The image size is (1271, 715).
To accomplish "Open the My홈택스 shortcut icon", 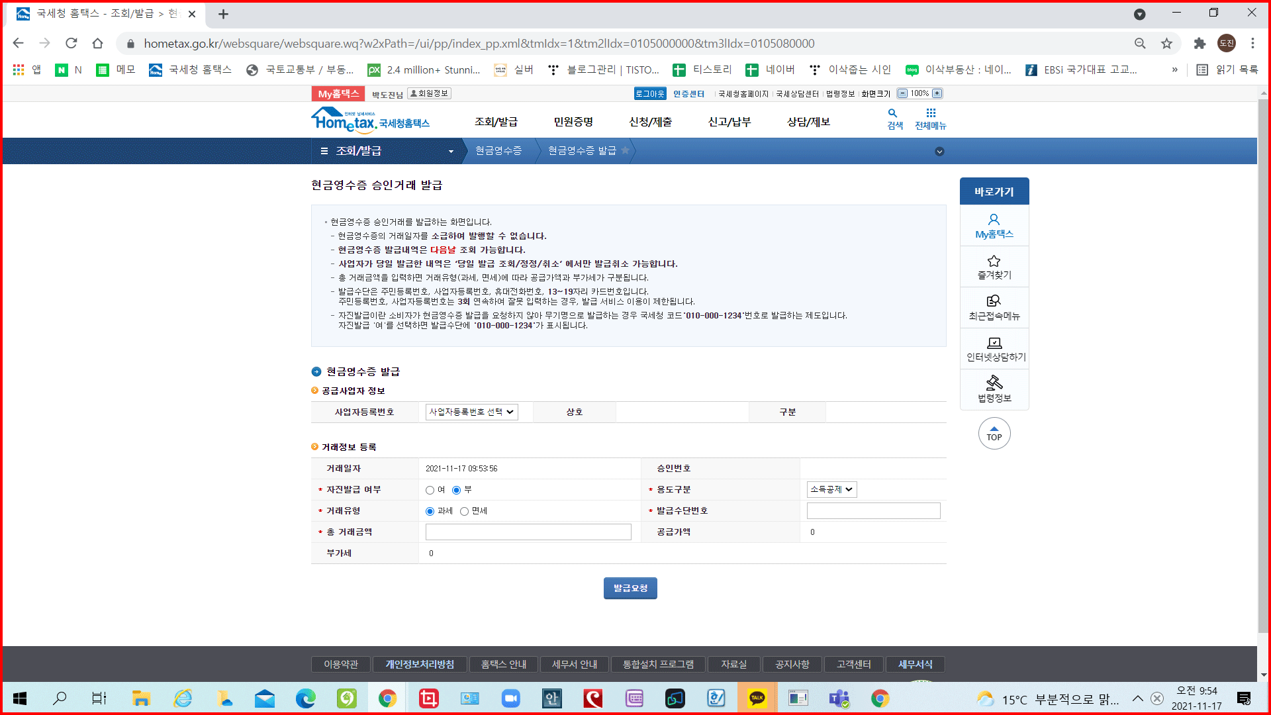I will click(994, 220).
